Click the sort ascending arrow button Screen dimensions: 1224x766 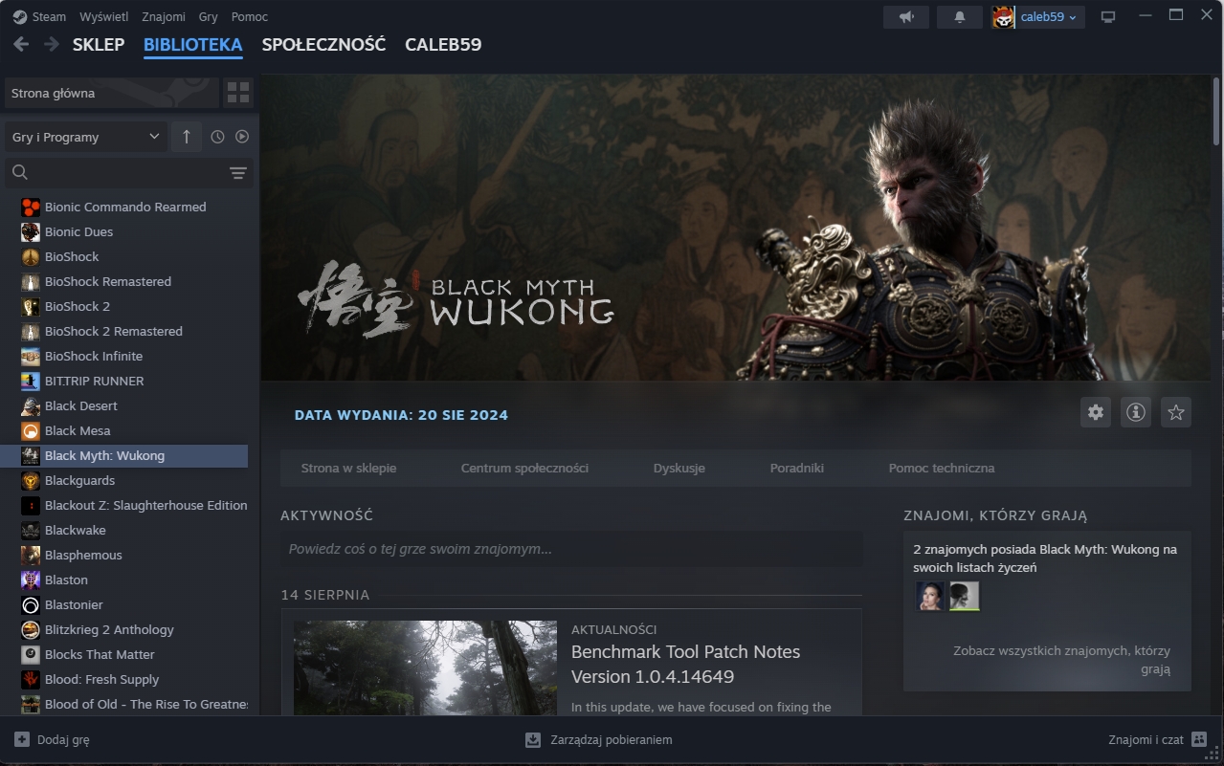click(186, 137)
